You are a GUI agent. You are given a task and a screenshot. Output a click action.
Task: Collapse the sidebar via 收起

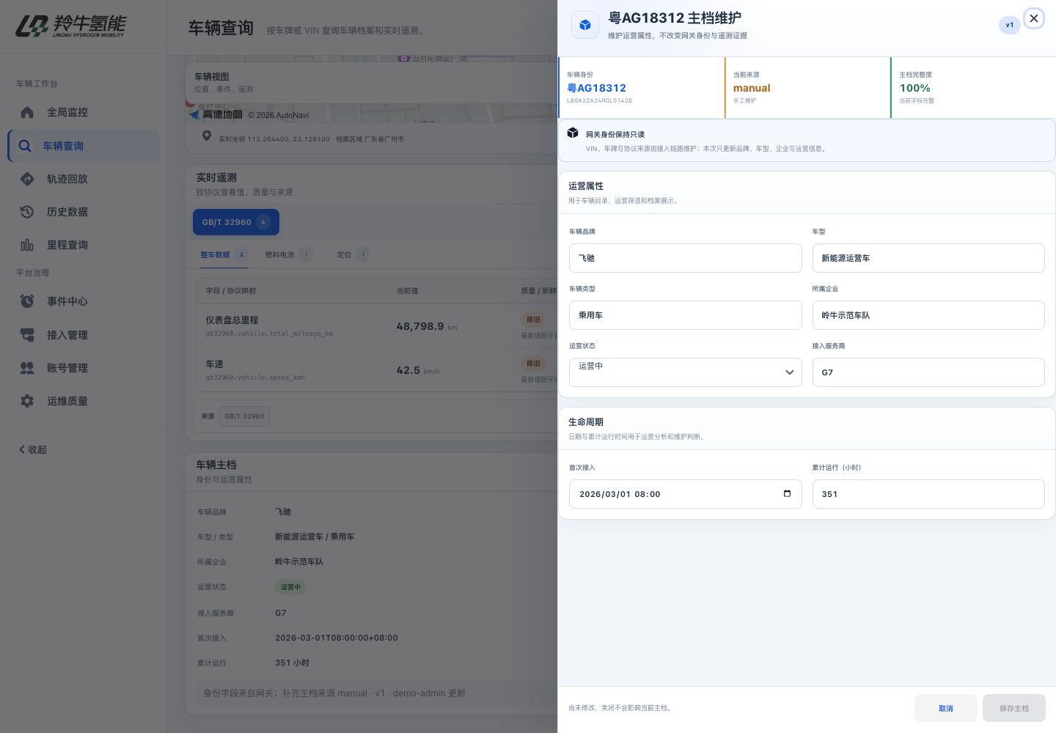click(x=33, y=449)
